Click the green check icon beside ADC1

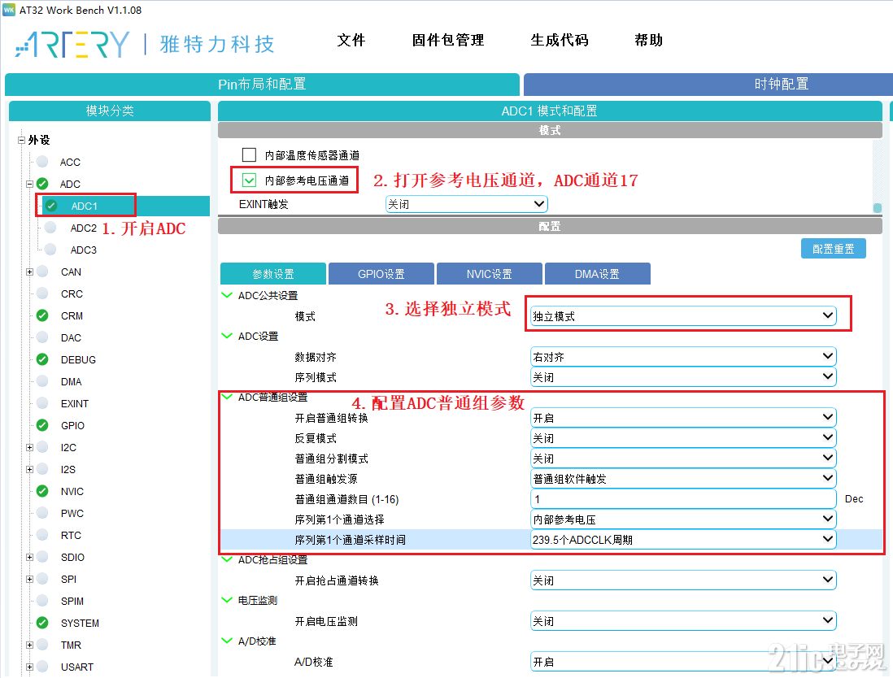point(51,206)
